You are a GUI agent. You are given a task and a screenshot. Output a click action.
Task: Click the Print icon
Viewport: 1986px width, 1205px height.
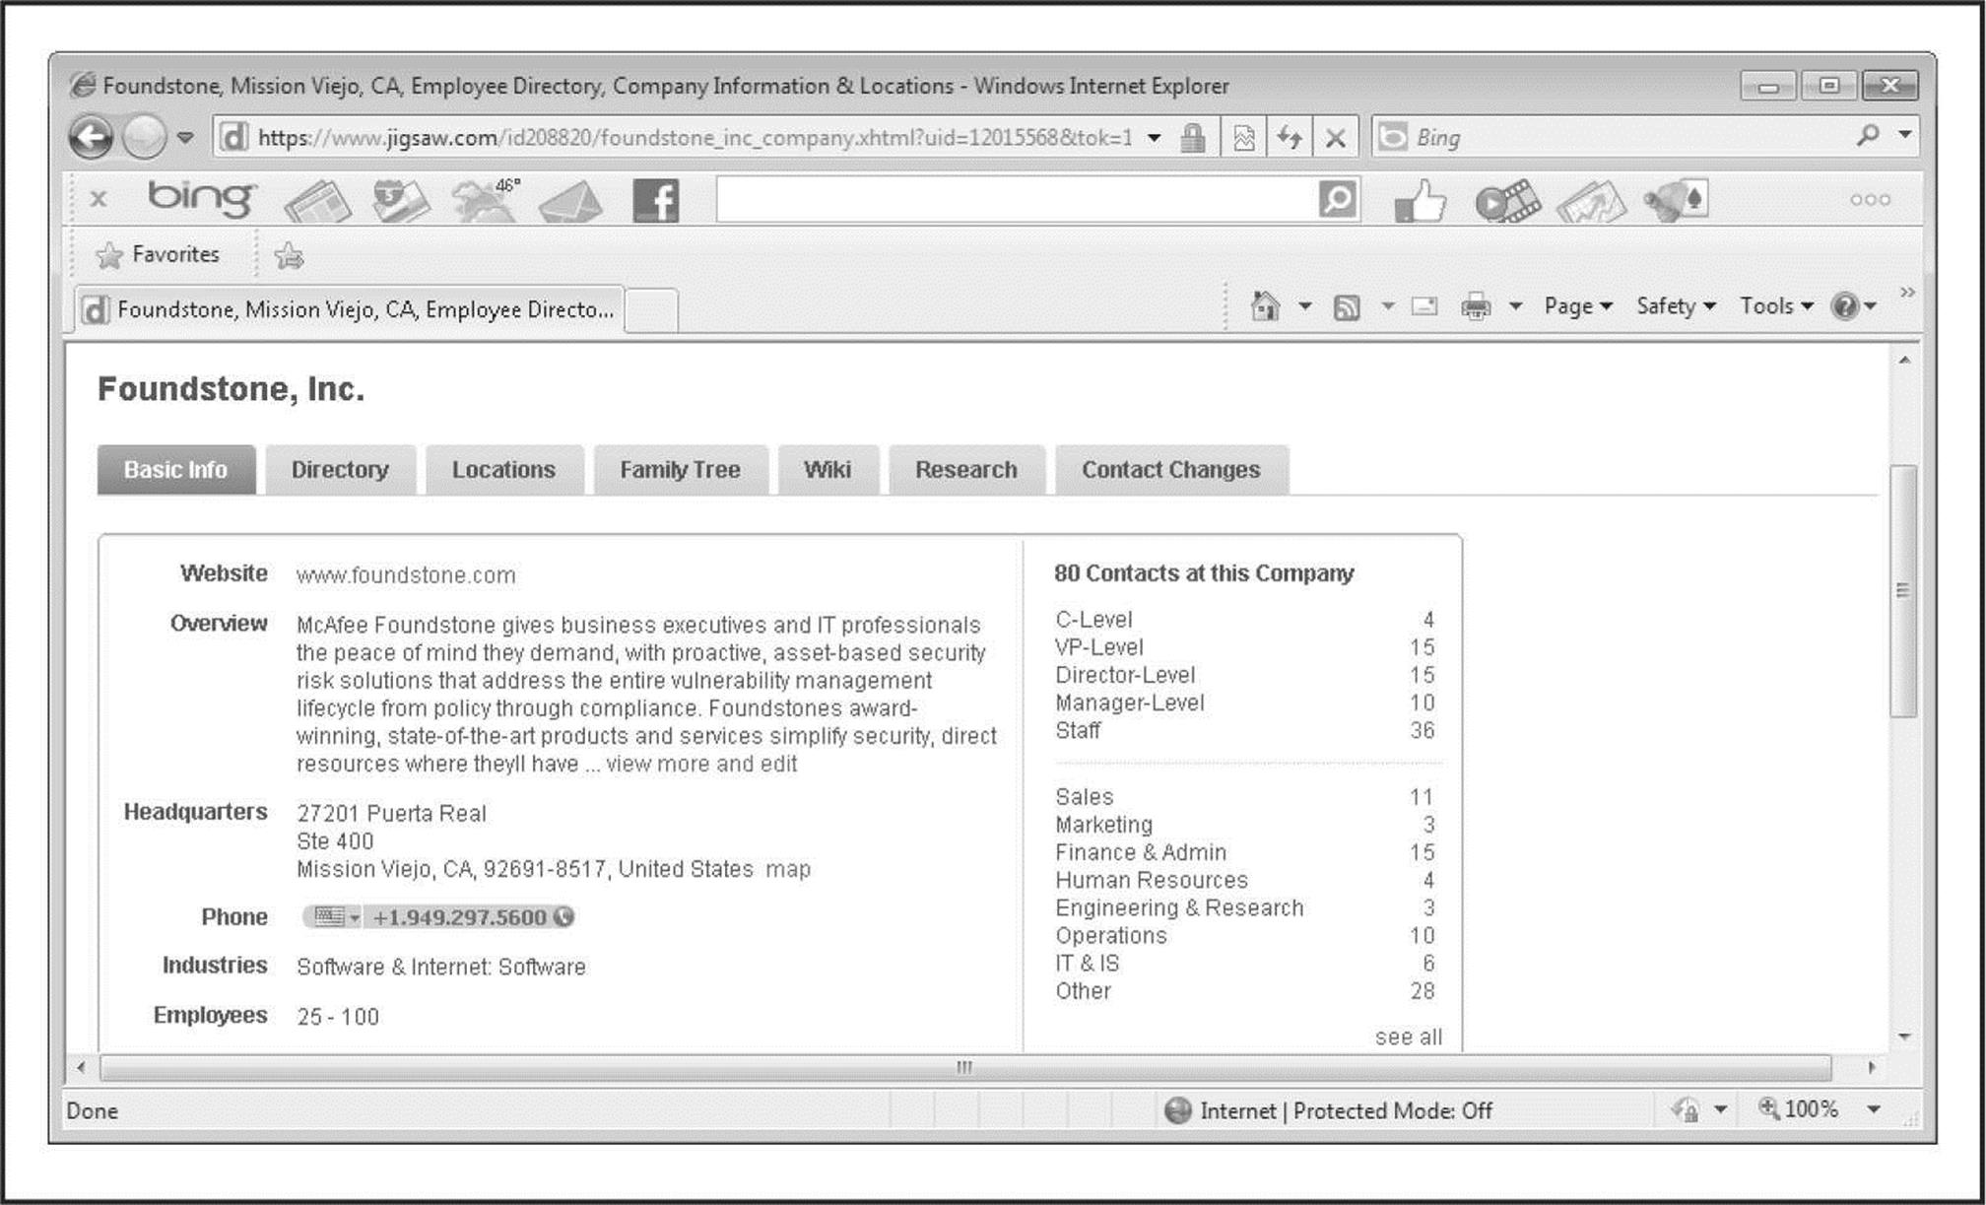pos(1476,307)
